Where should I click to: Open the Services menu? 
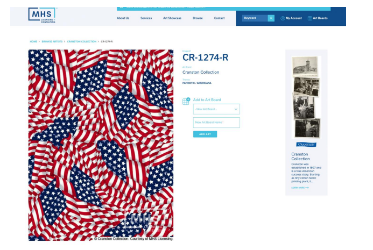(146, 18)
